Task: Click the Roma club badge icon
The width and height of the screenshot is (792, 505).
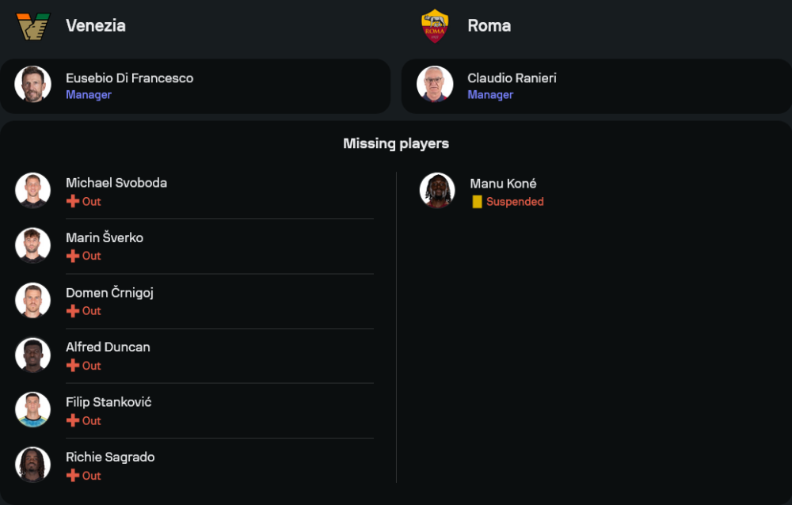Action: tap(435, 26)
